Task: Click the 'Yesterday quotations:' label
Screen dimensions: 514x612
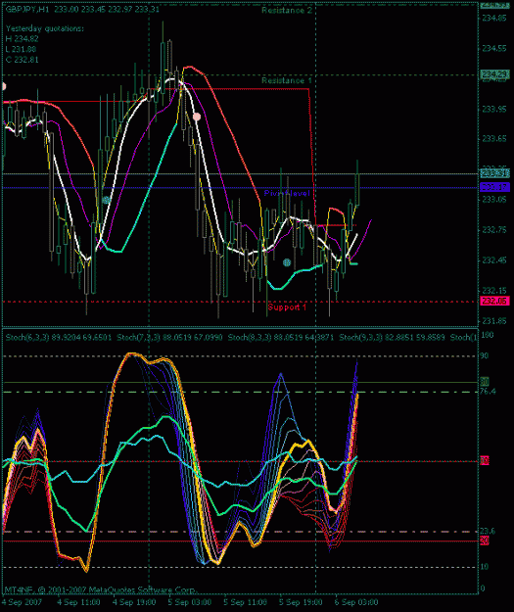Action: (45, 28)
